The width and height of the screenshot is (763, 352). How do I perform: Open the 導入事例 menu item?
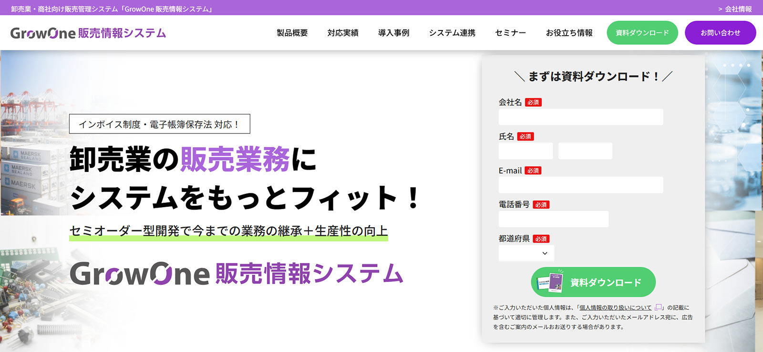(x=394, y=33)
